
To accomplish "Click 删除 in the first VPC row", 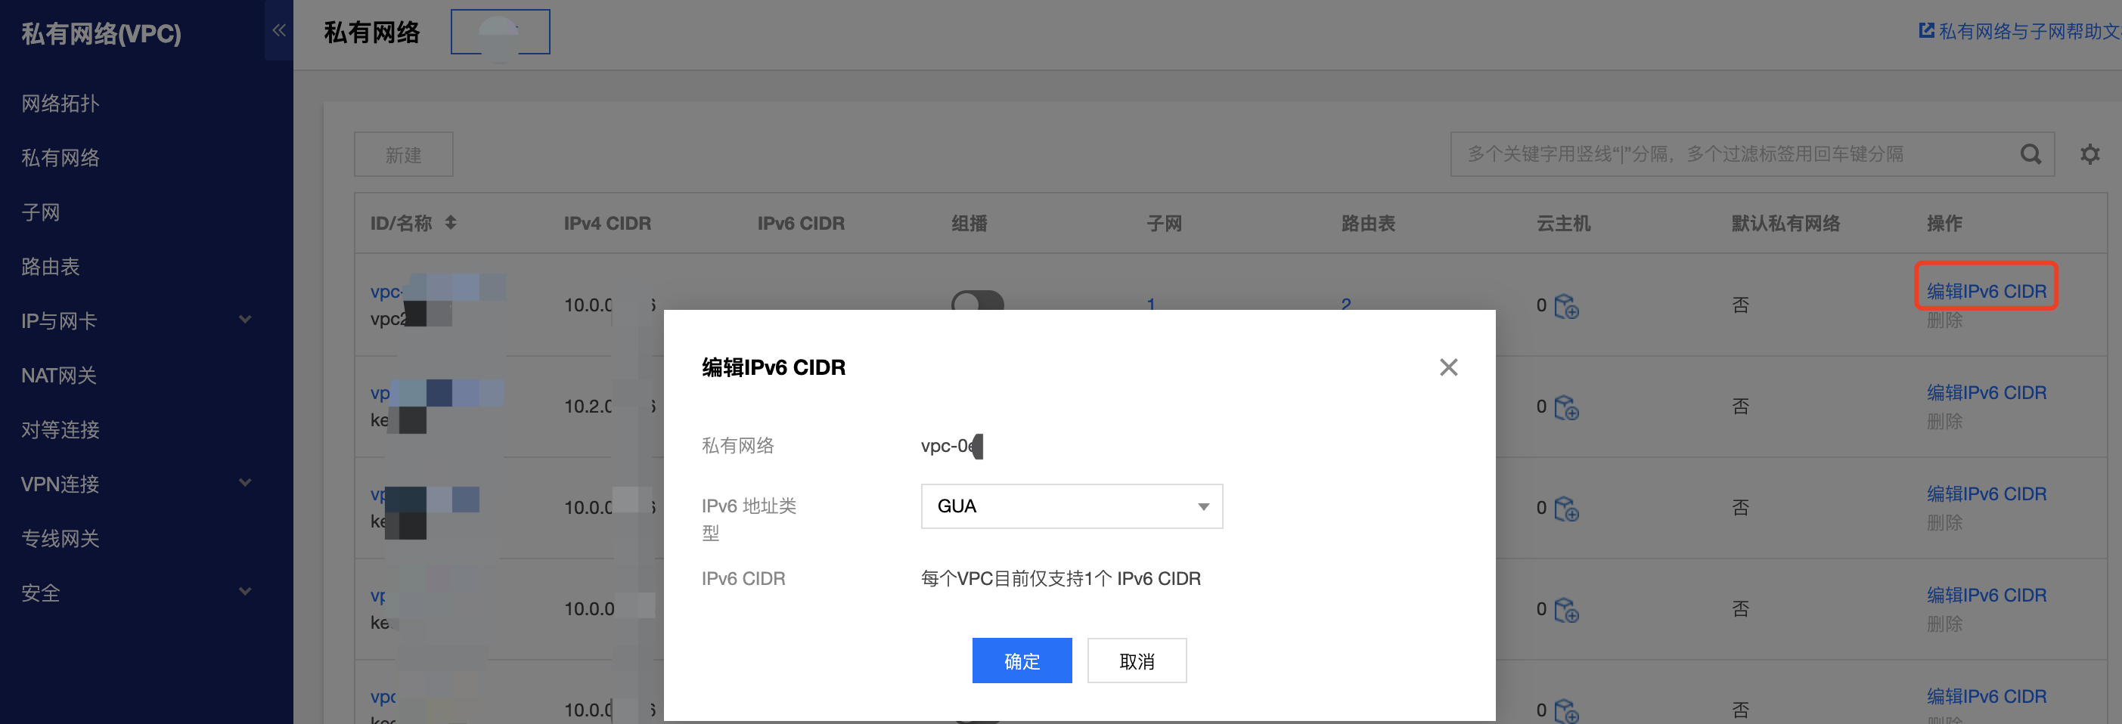I will point(1944,320).
